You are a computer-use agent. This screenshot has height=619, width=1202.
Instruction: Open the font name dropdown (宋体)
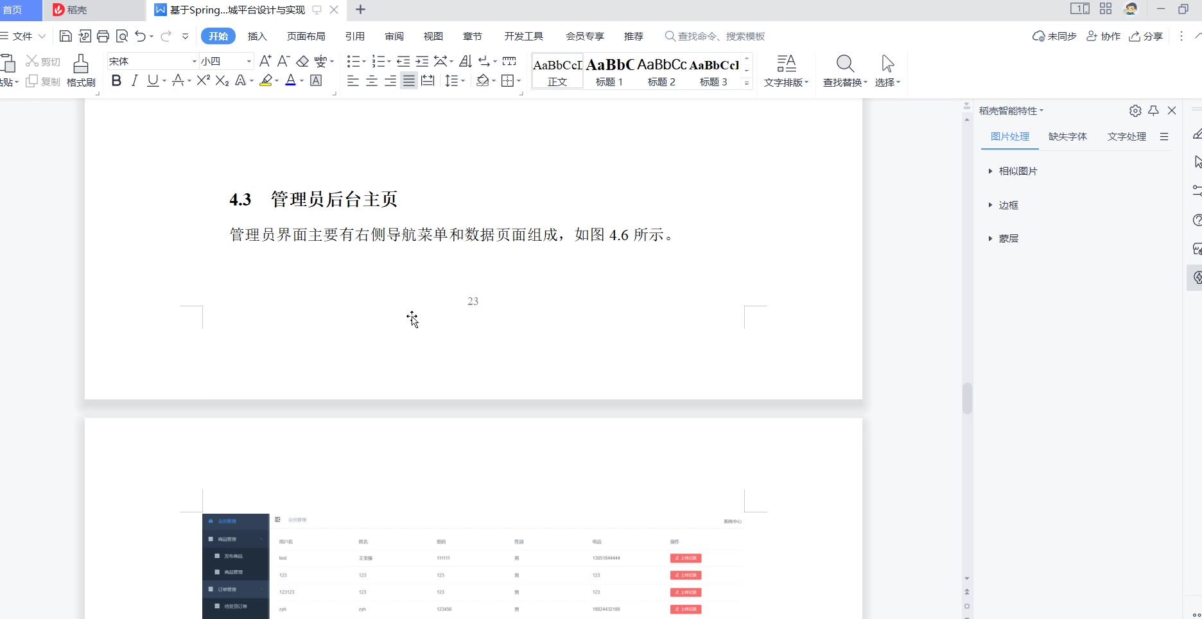194,61
